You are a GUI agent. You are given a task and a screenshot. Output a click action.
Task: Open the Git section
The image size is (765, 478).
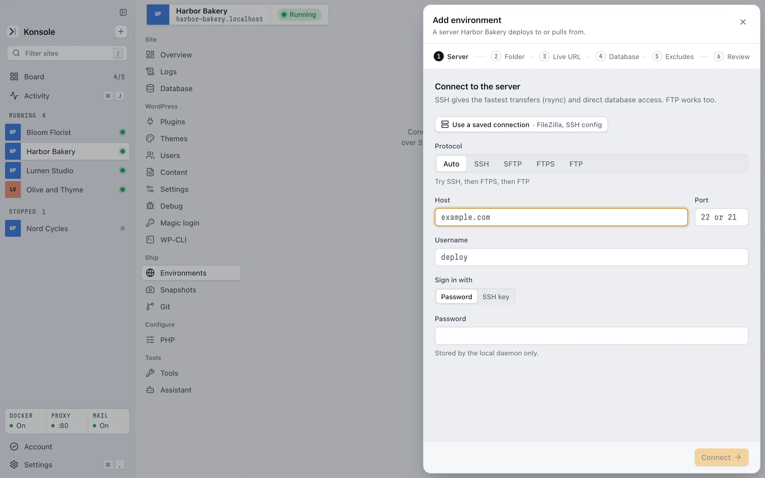tap(191, 307)
